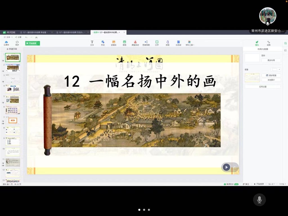The height and width of the screenshot is (216, 288).
Task: Open the 思维导图 mind map tool
Action: coord(146,43)
